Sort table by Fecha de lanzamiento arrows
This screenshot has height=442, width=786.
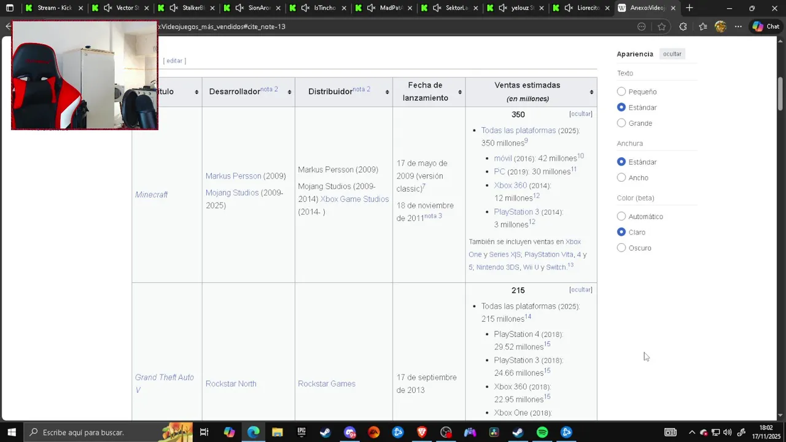(x=460, y=92)
